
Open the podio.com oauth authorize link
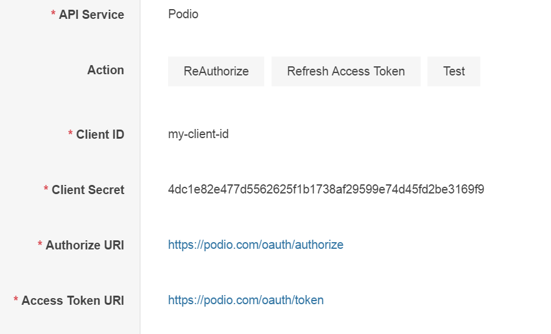point(256,245)
